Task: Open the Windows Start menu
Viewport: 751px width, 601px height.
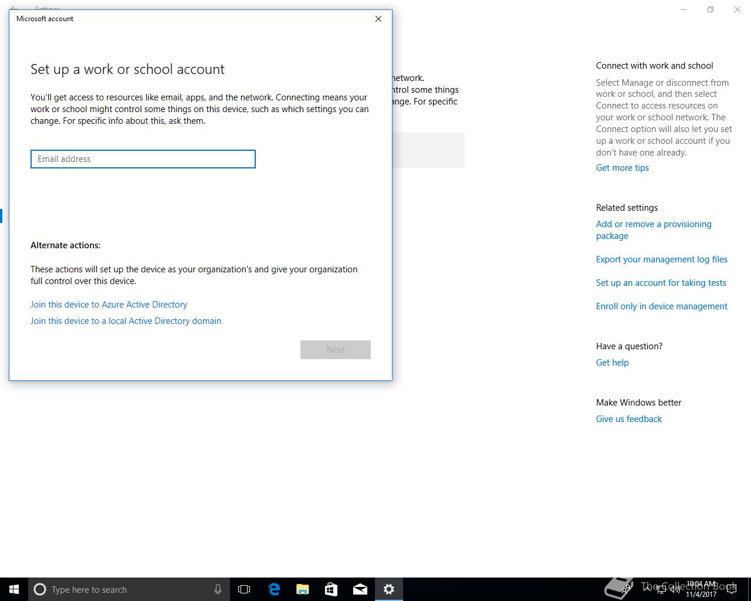Action: (14, 589)
